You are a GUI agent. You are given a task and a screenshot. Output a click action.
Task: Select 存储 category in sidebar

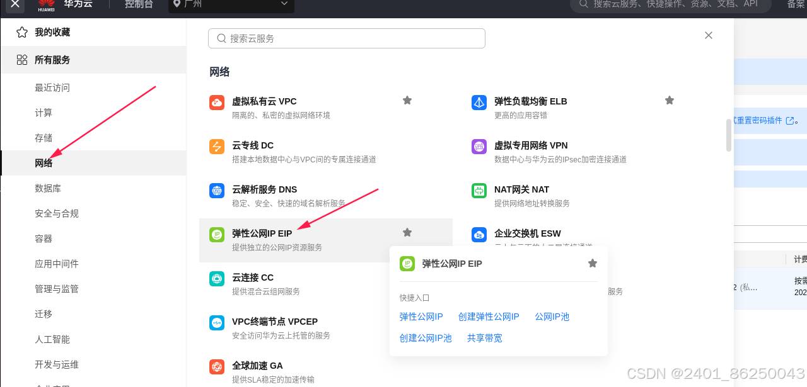click(44, 138)
